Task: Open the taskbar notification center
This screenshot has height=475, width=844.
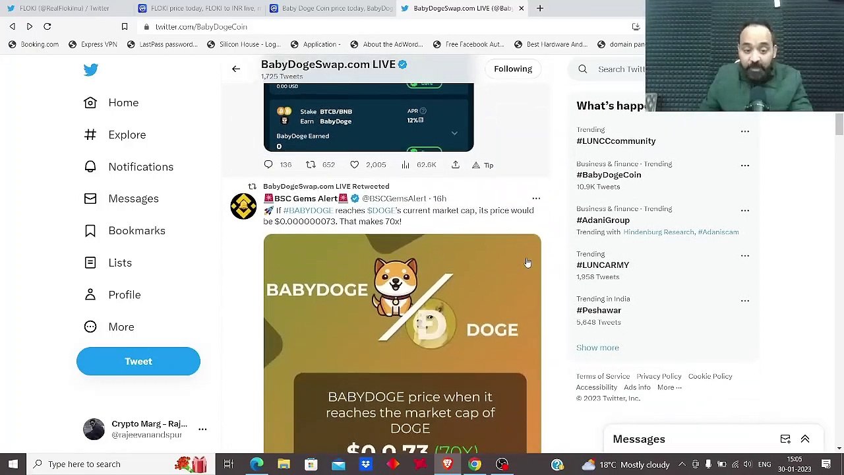Action: pyautogui.click(x=826, y=464)
